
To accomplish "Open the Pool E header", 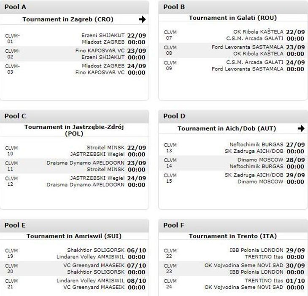I will coord(74,225).
